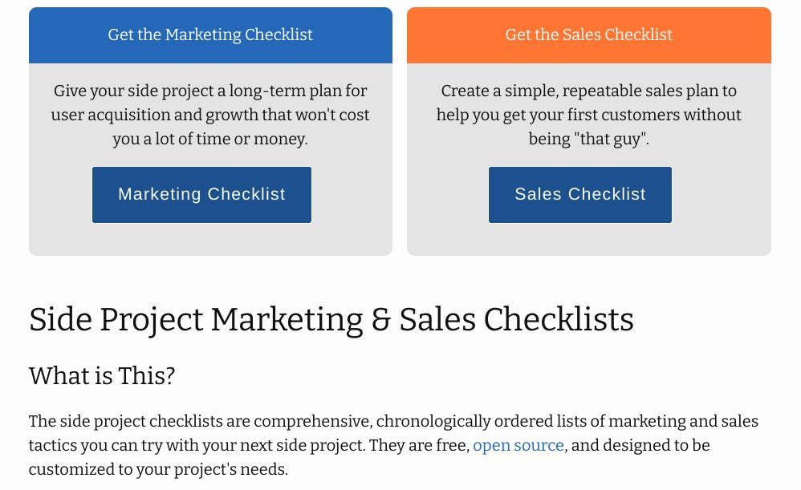
Task: Select the Side Project Marketing & Sales Checklists heading
Action: [331, 319]
